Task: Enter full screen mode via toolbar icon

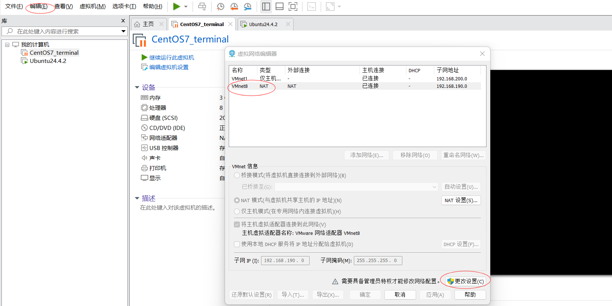Action: (293, 6)
